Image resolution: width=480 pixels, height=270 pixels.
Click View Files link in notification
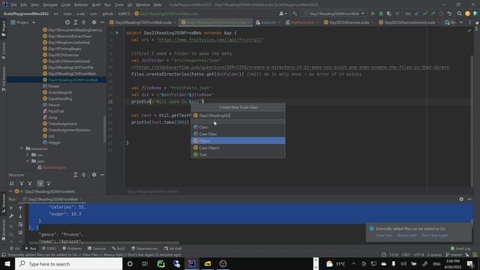tap(384, 235)
